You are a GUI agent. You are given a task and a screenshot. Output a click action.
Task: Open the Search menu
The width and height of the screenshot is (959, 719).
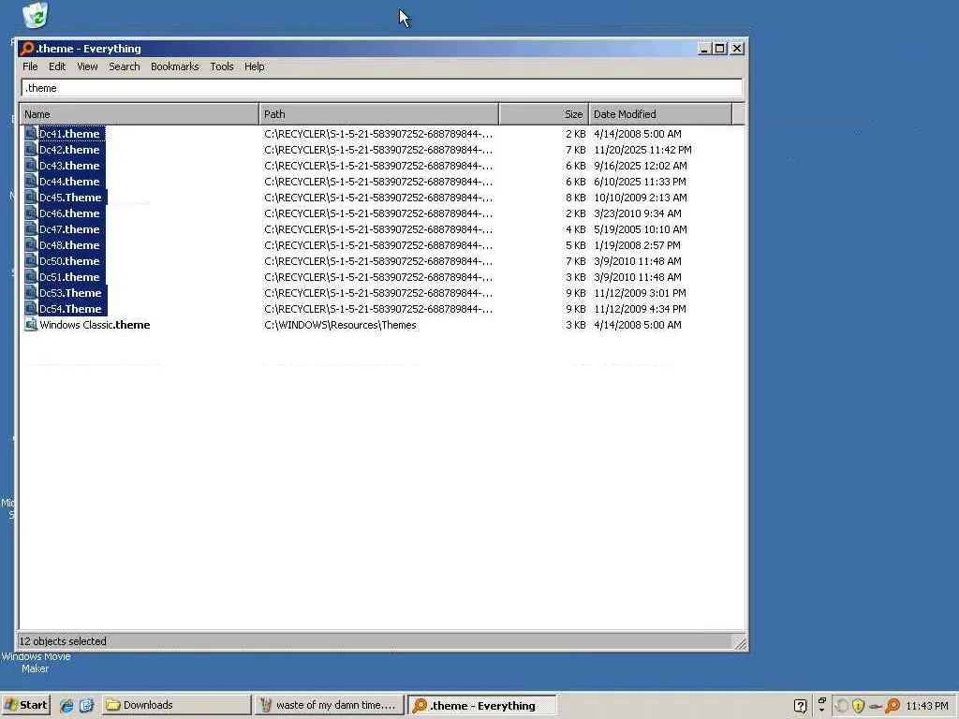click(125, 66)
